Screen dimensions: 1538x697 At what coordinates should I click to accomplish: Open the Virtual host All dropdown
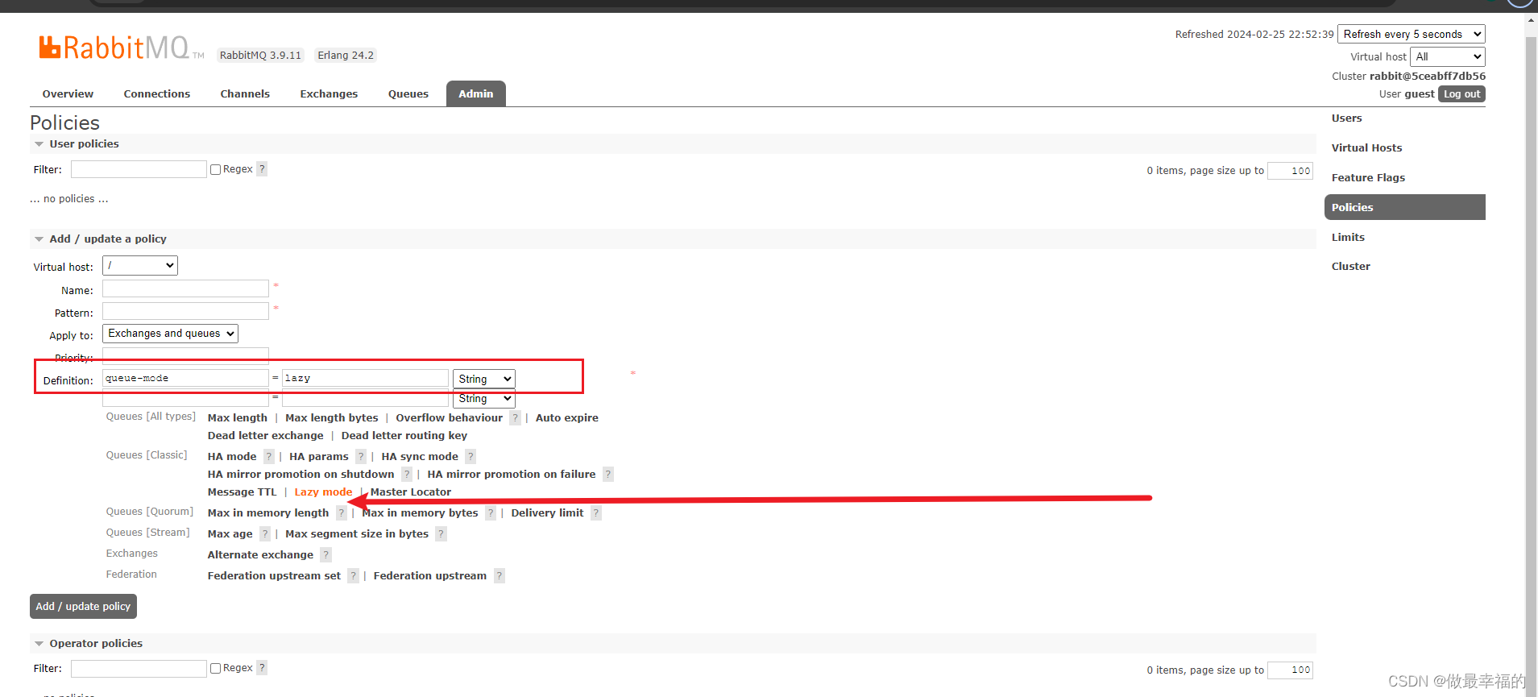click(1447, 56)
